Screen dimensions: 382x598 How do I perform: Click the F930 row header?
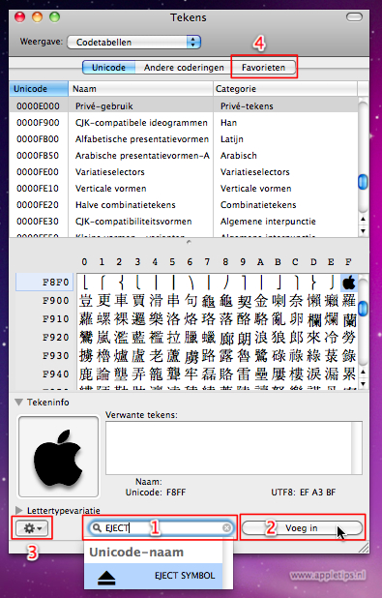56,355
